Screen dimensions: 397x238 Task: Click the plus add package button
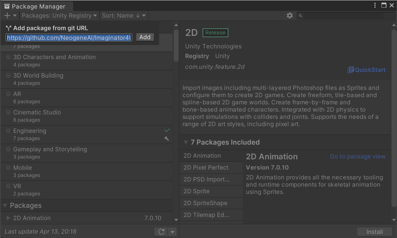7,15
